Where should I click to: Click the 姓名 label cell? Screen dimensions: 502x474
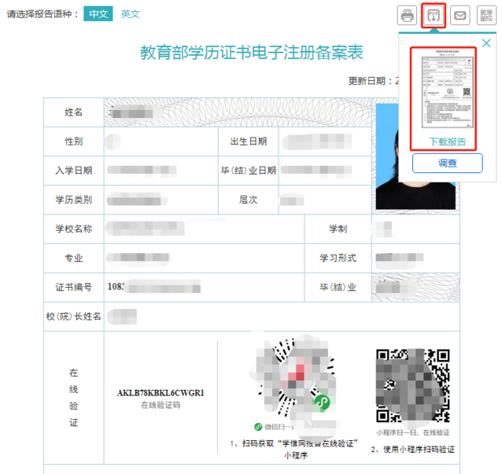point(74,112)
